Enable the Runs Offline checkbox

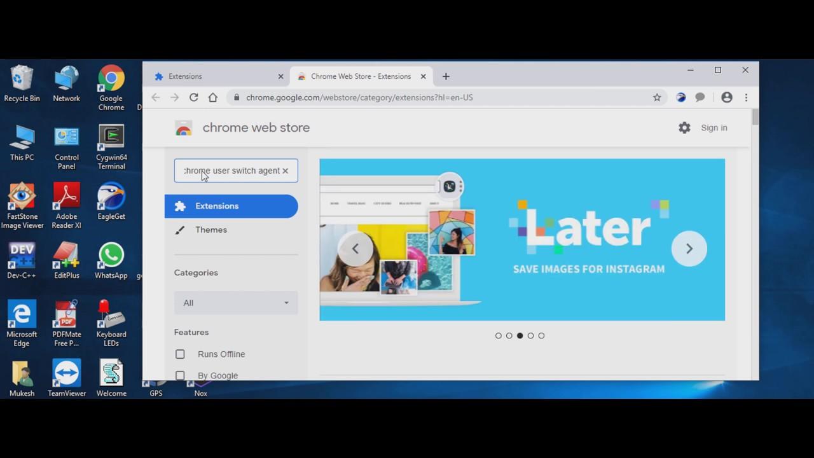click(180, 354)
